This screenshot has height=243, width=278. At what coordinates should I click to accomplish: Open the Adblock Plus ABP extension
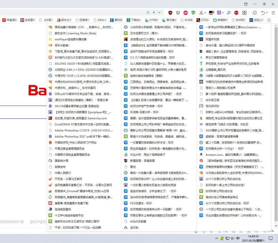(185, 13)
